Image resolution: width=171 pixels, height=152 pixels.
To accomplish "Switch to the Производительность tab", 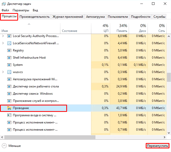I will [x=35, y=17].
